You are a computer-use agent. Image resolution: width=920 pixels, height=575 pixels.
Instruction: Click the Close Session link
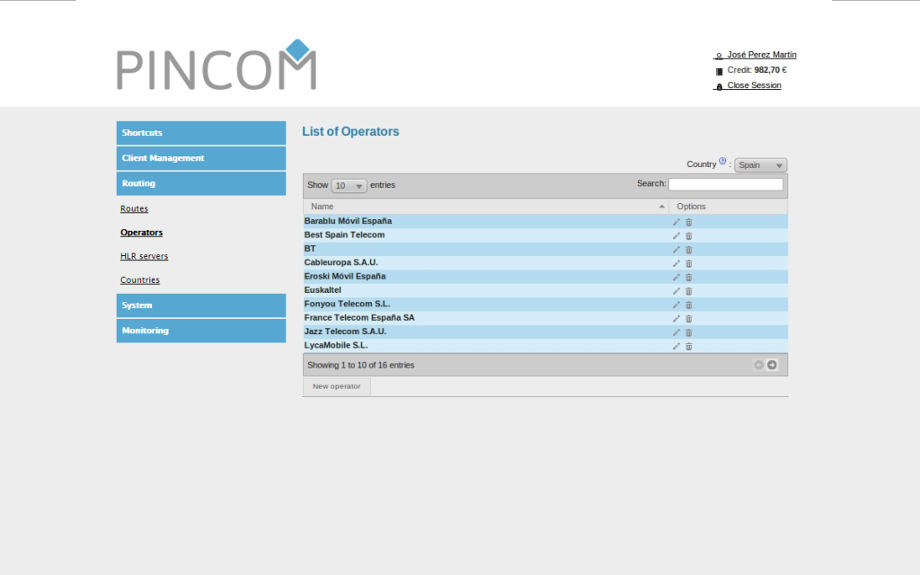754,85
